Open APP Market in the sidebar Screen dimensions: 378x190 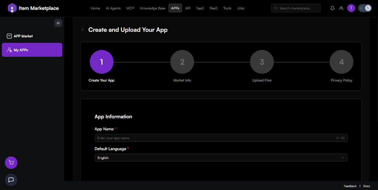point(23,36)
